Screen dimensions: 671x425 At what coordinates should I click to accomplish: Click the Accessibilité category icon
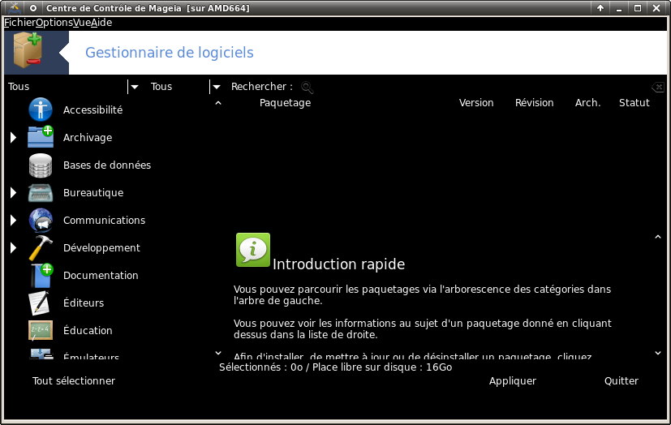[x=41, y=109]
